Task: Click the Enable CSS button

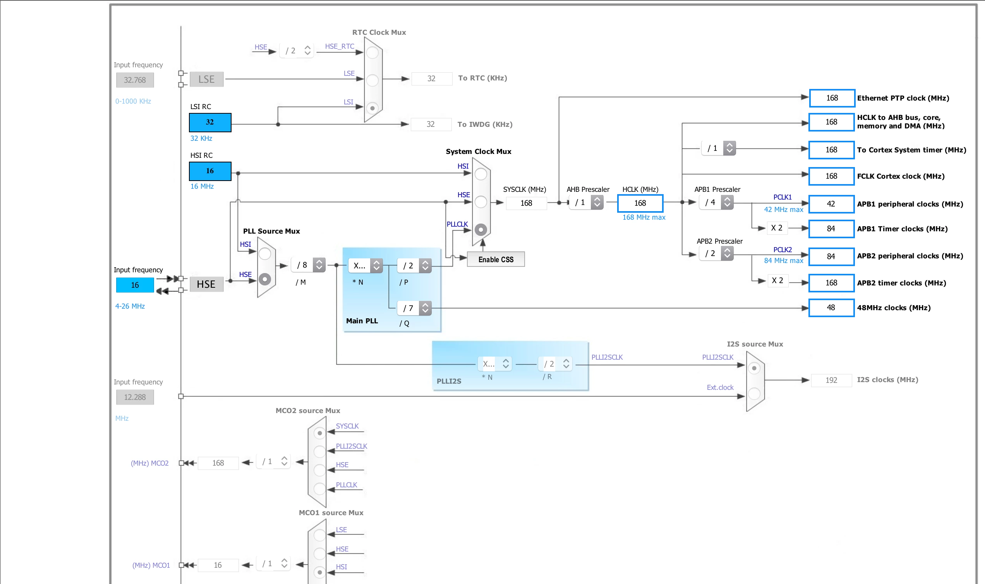Action: tap(496, 260)
